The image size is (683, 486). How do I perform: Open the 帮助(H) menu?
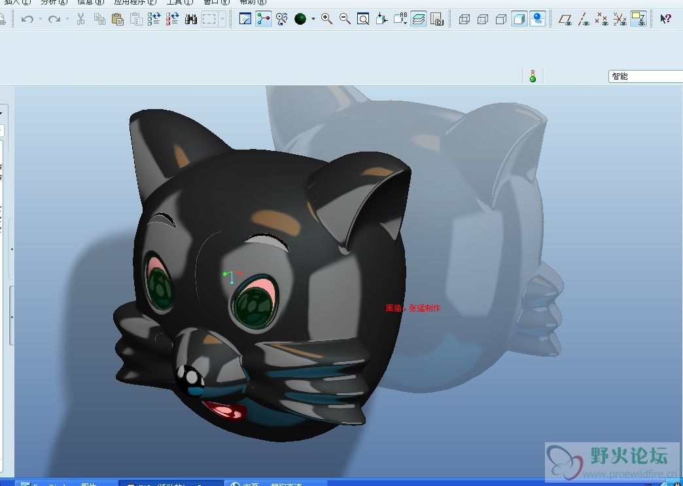click(253, 2)
